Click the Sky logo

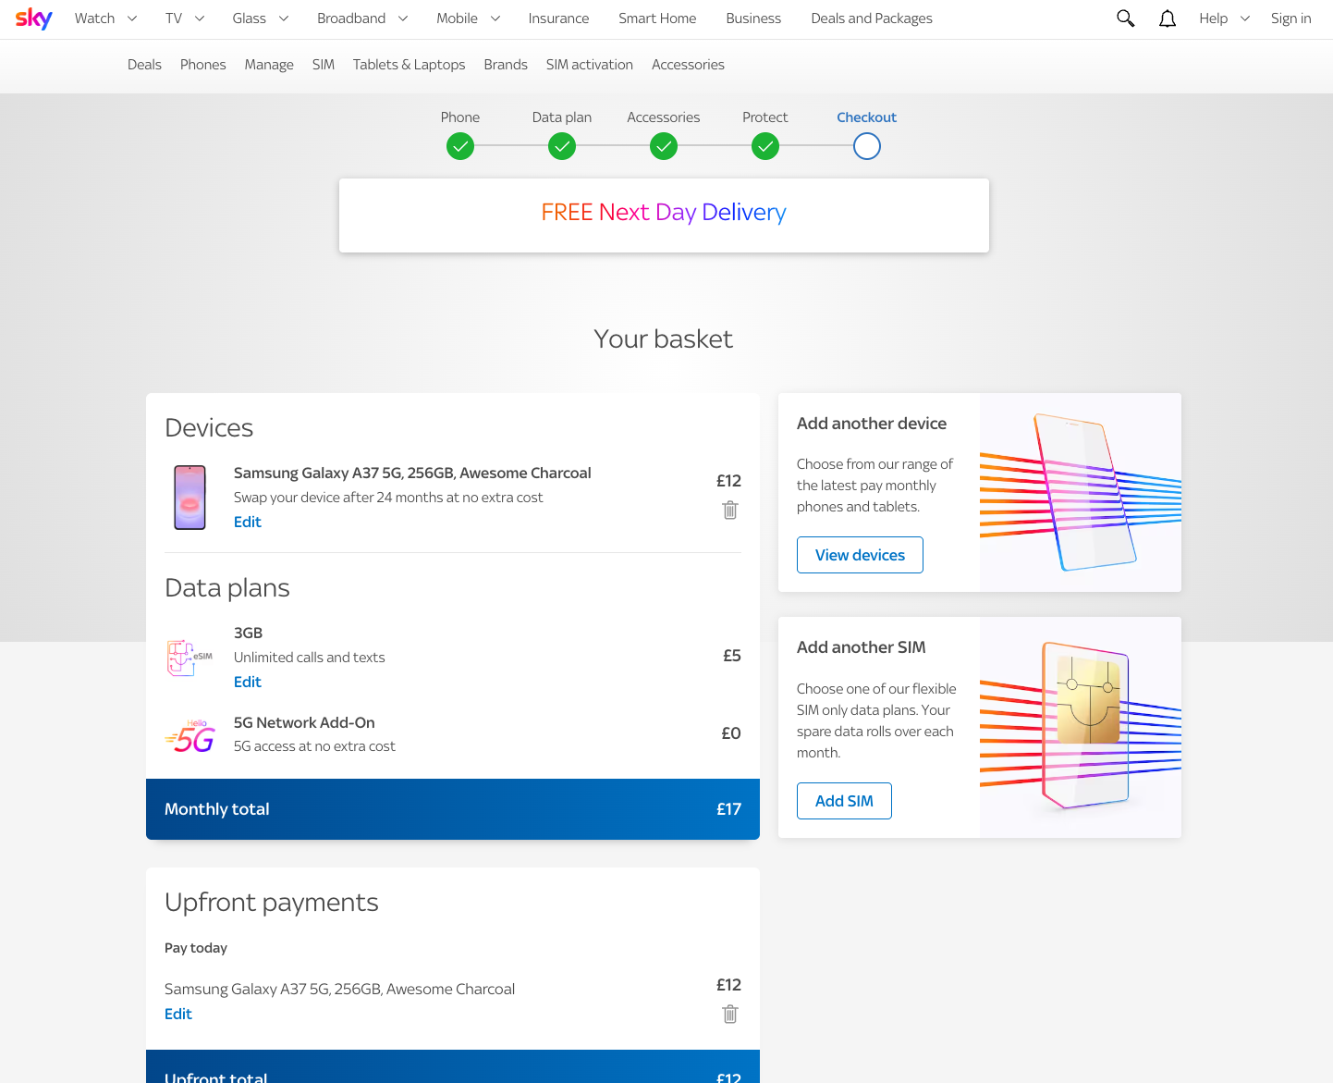34,18
